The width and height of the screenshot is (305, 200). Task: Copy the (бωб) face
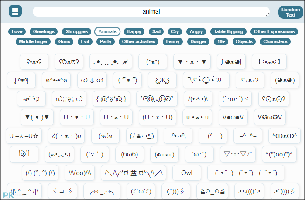(130, 154)
